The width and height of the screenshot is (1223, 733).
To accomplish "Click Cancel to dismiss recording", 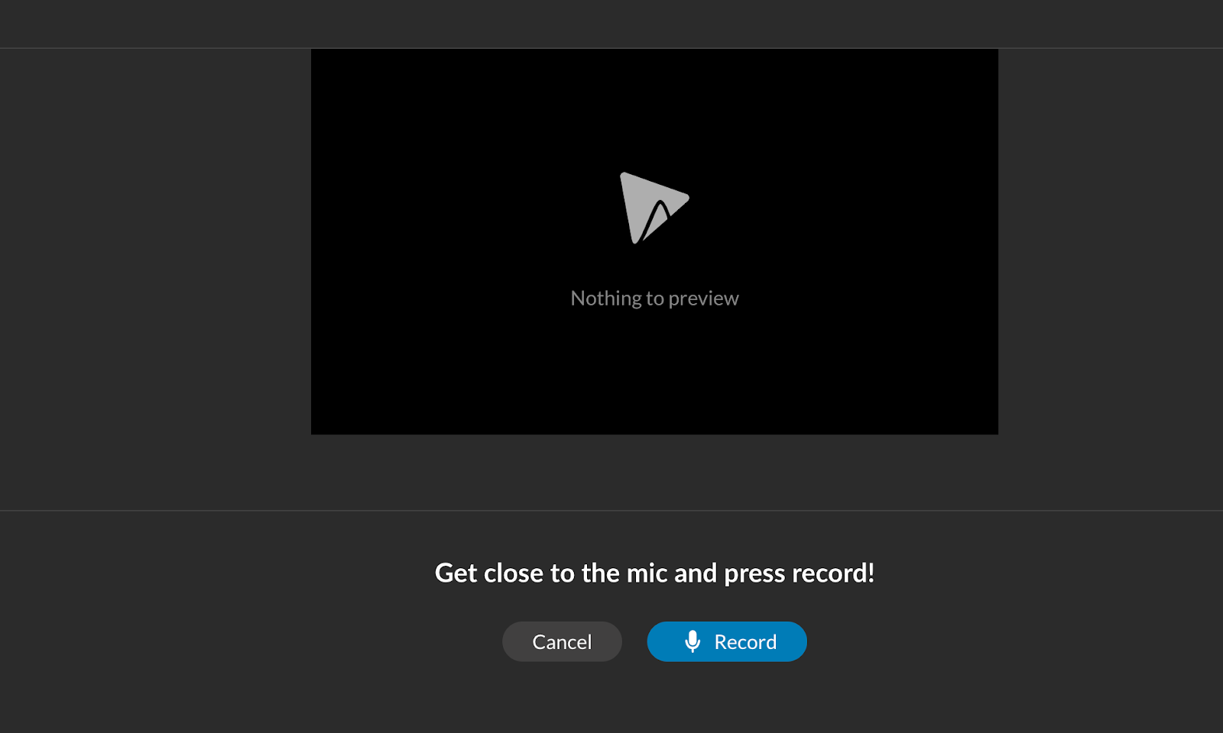I will (x=562, y=641).
